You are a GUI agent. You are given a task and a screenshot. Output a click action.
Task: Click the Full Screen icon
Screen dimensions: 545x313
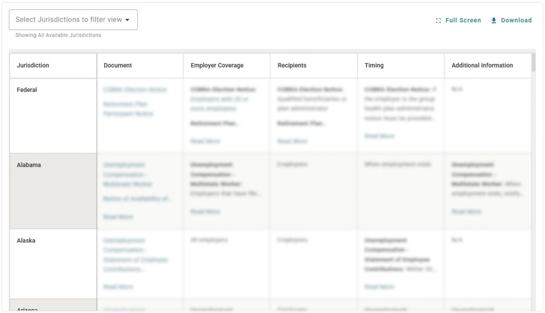point(438,20)
